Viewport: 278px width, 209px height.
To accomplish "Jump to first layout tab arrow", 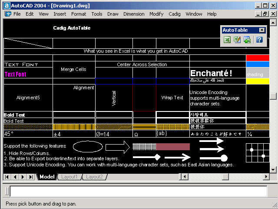I will pyautogui.click(x=7, y=177).
